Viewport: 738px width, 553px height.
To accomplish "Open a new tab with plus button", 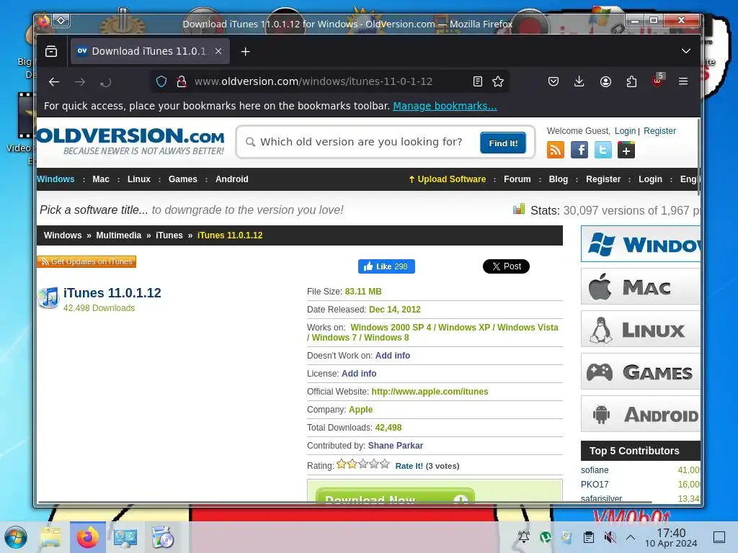I will pos(245,51).
